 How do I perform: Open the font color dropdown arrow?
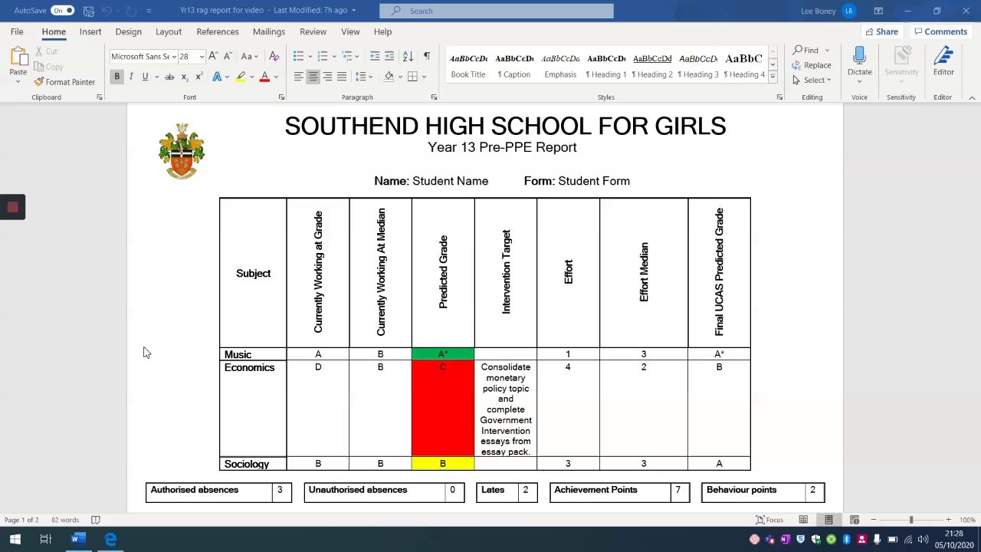point(275,77)
